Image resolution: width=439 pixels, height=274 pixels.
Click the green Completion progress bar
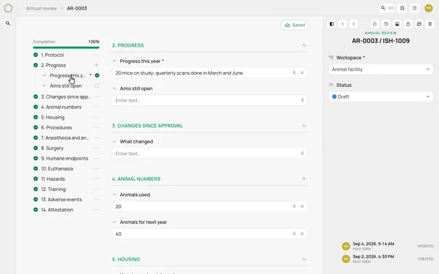click(x=66, y=47)
